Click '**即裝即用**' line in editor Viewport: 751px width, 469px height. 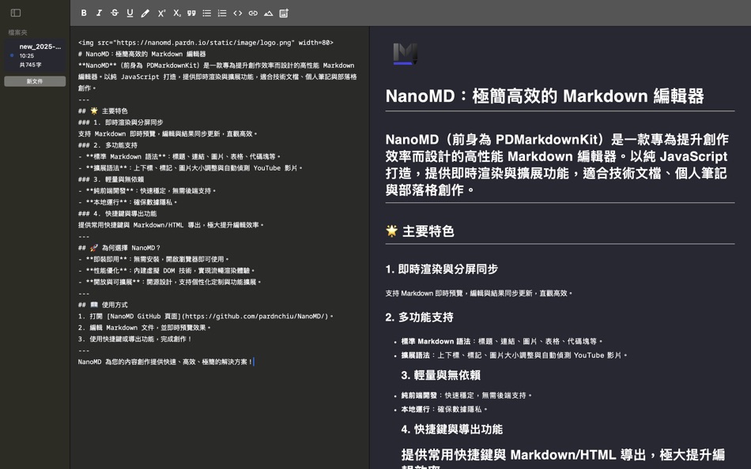(153, 260)
